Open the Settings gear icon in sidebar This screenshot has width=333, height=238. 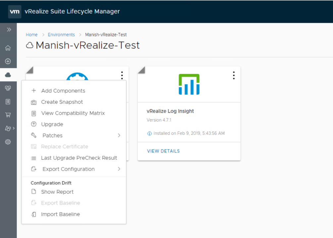point(8,142)
